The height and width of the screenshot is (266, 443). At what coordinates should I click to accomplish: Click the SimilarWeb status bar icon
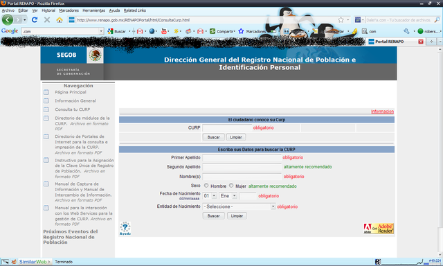pos(33,262)
